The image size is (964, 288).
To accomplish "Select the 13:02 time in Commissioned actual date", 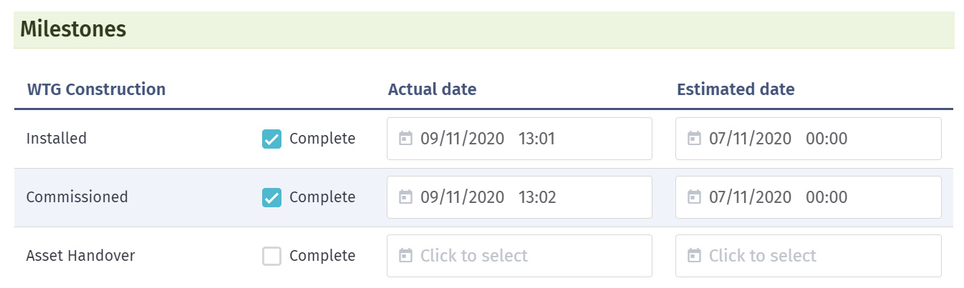I will coord(537,197).
